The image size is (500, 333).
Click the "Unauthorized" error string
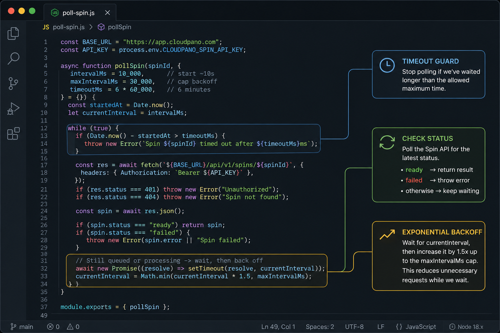pyautogui.click(x=247, y=189)
